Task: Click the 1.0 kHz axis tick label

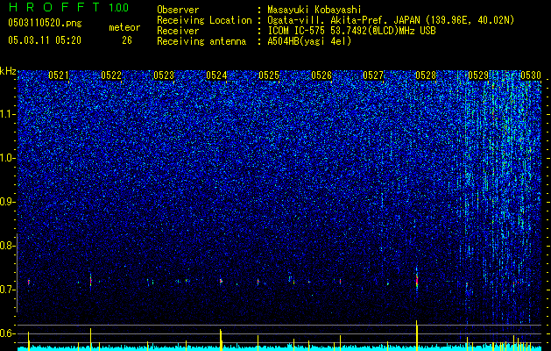Action: click(x=8, y=158)
